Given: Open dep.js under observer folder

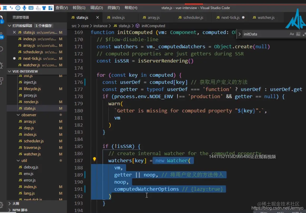Looking at the screenshot, I should pos(37,128).
